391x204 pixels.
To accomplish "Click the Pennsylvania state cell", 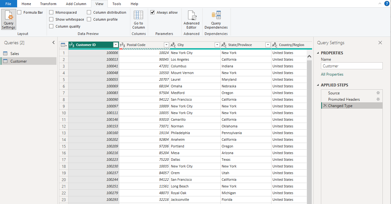I will click(x=246, y=133).
